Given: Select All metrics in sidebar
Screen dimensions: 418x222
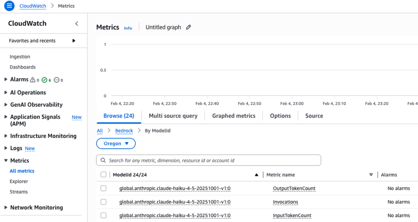Looking at the screenshot, I should click(22, 171).
